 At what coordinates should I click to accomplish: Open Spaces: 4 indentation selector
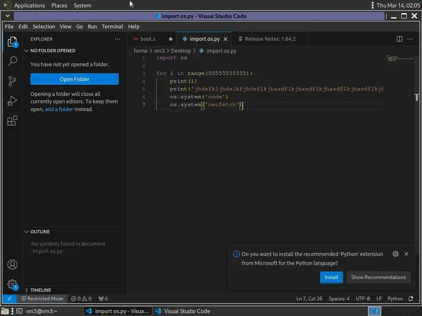[x=339, y=299]
